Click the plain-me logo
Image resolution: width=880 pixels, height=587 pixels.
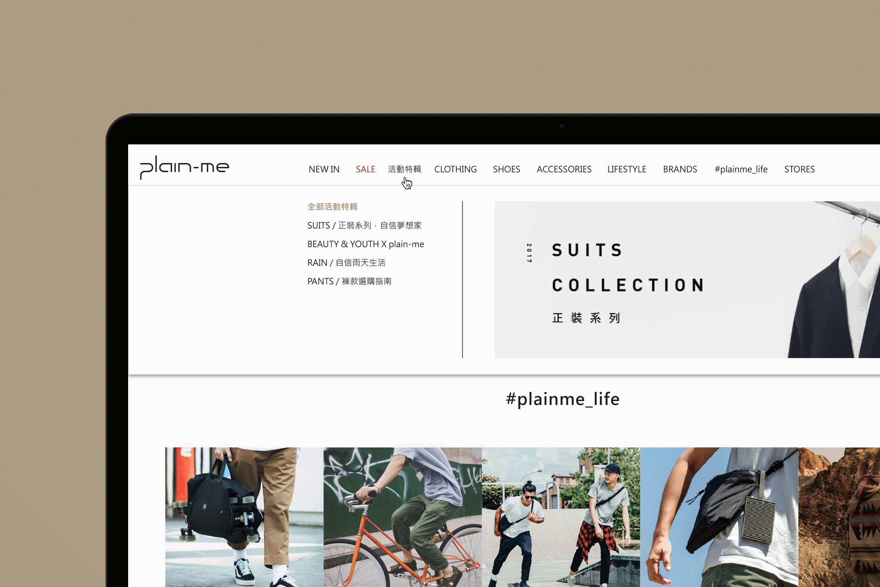(x=184, y=167)
